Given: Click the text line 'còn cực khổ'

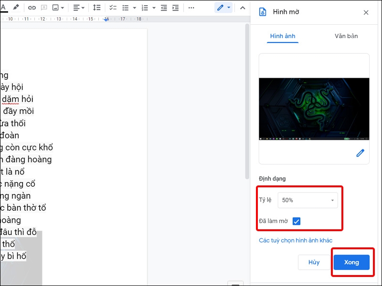Looking at the screenshot, I should point(29,147).
